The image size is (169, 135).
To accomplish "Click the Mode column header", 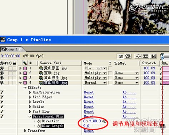I will (88, 63).
